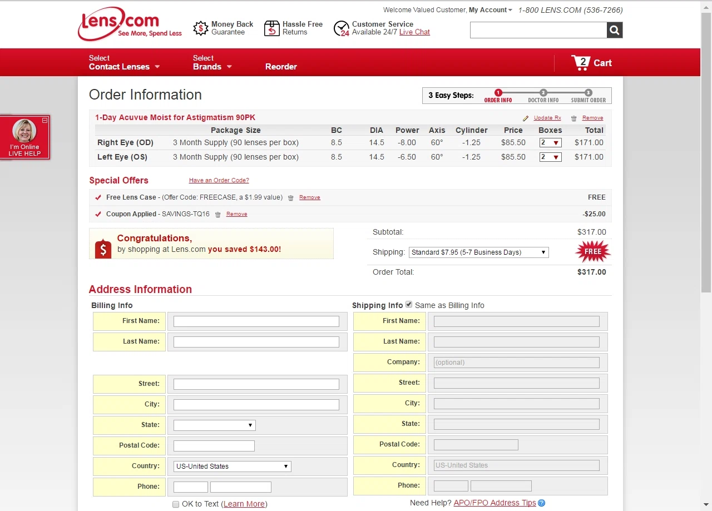Open Left Eye boxes quantity dropdown
Image resolution: width=712 pixels, height=511 pixels.
[550, 157]
